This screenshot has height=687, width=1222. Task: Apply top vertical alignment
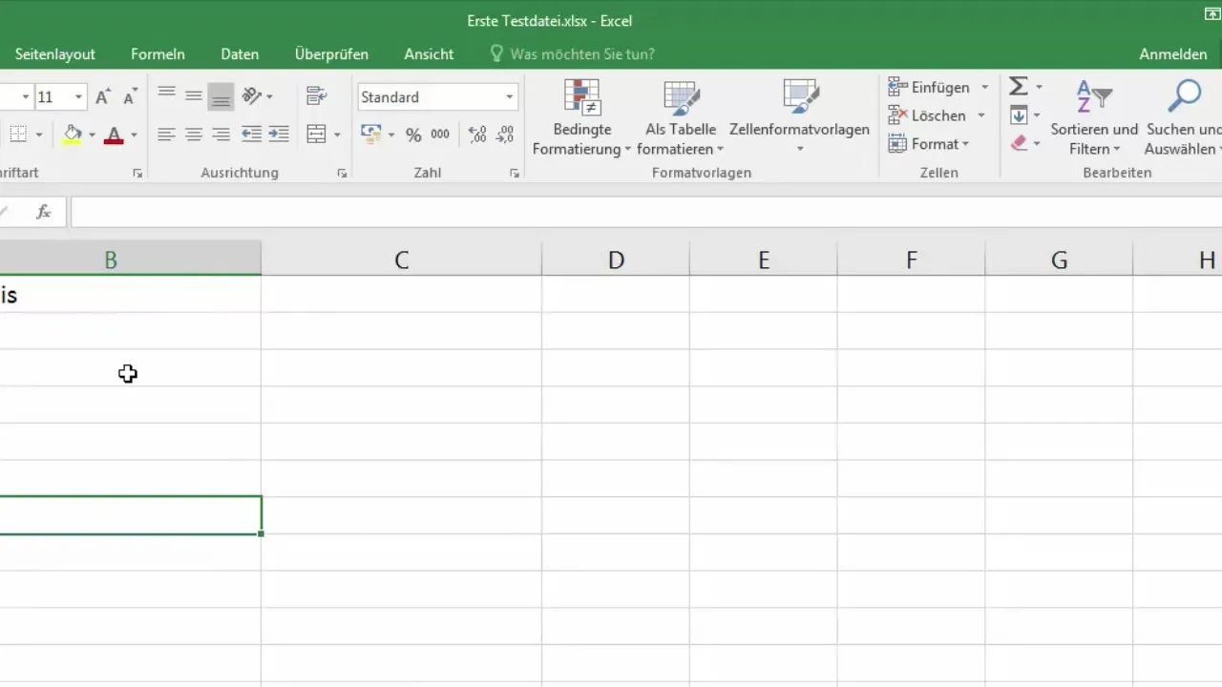tap(166, 95)
